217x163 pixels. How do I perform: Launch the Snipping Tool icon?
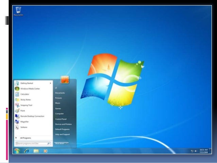coord(17,105)
